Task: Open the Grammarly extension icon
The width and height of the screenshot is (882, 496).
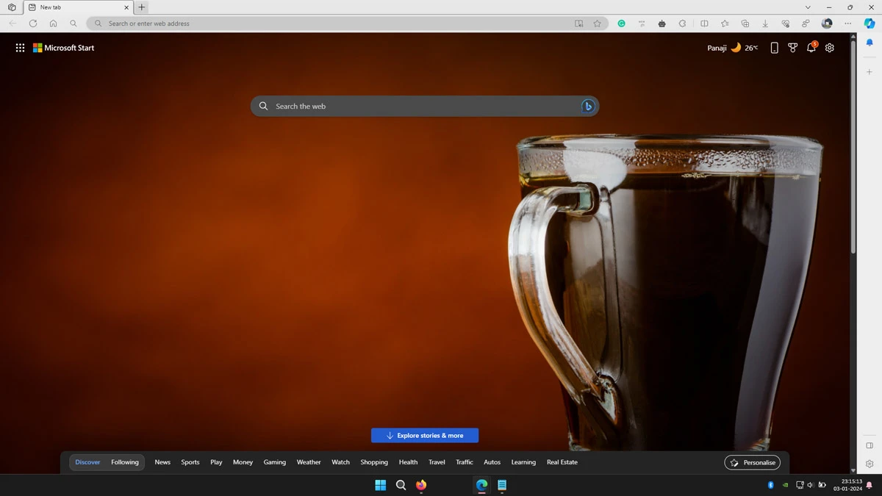Action: (x=621, y=23)
